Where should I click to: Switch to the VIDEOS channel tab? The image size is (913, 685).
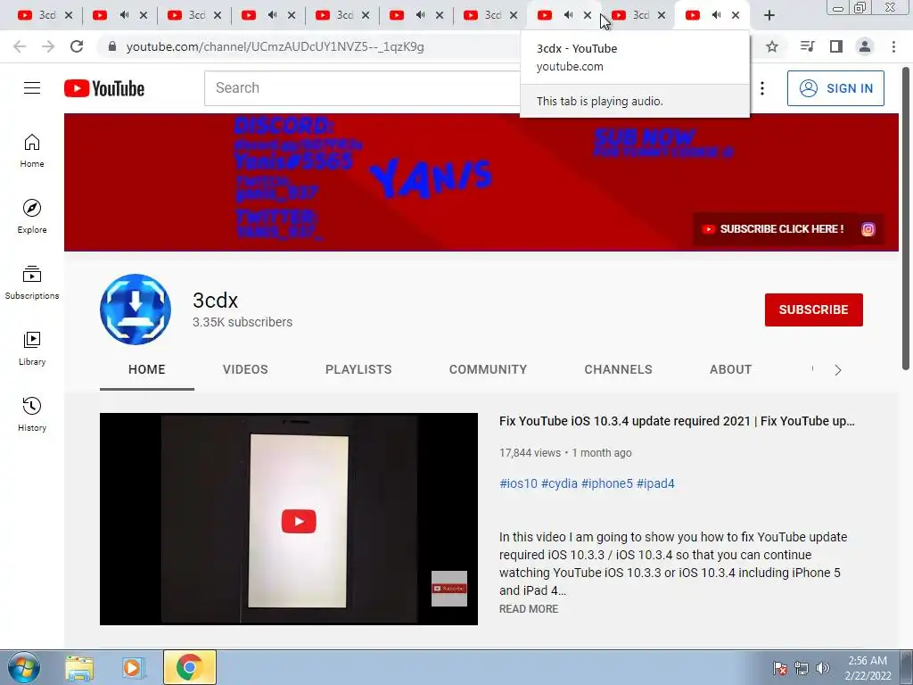pos(245,369)
